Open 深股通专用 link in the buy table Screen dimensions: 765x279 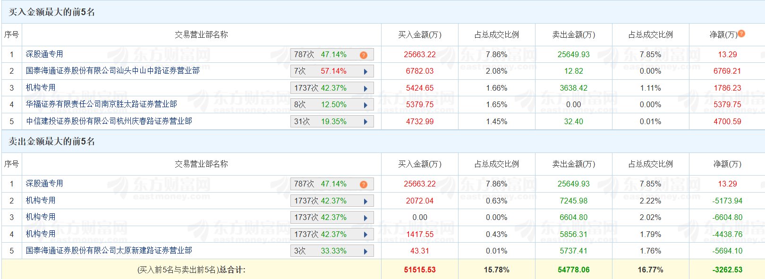click(44, 54)
